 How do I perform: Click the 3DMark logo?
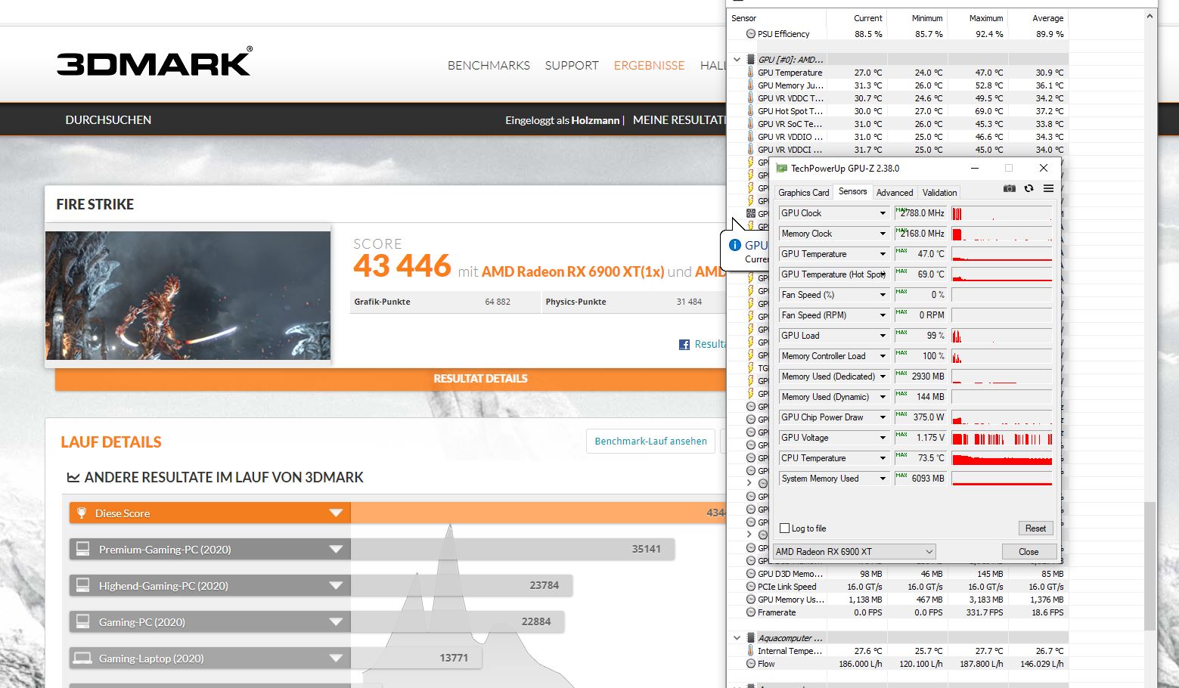click(155, 62)
